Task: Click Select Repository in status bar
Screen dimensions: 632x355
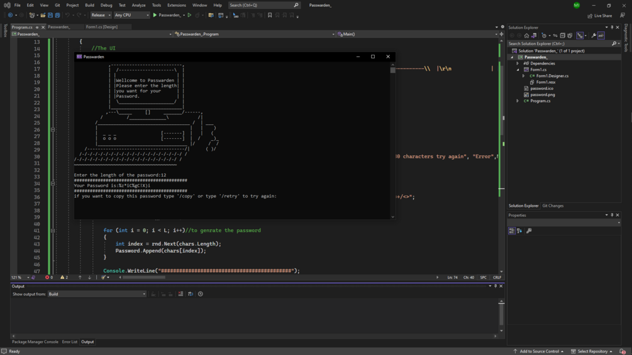Action: pyautogui.click(x=592, y=351)
